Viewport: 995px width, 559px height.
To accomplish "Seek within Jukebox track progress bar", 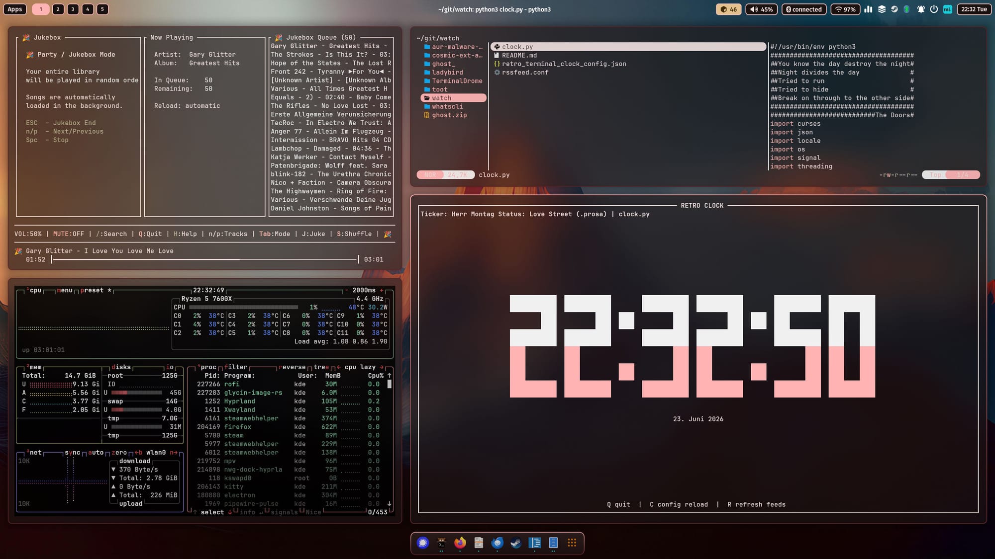I will point(205,259).
